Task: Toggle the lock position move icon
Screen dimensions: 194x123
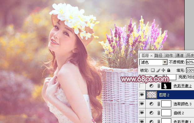Action: (163, 70)
